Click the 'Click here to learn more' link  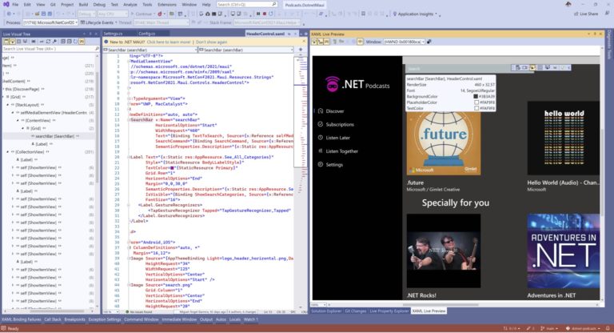click(169, 42)
